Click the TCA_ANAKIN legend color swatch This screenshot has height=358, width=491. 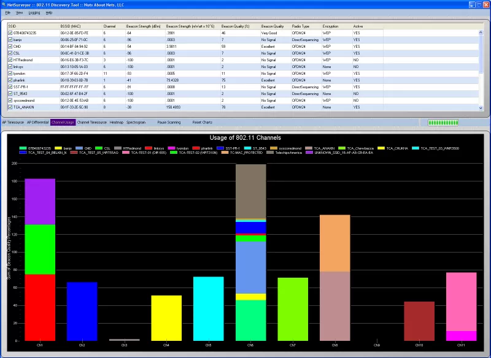[309, 148]
